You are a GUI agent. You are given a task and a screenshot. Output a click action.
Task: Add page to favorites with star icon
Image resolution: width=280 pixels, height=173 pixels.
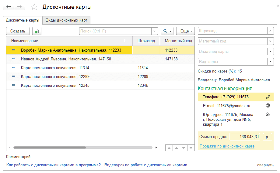(x=34, y=7)
